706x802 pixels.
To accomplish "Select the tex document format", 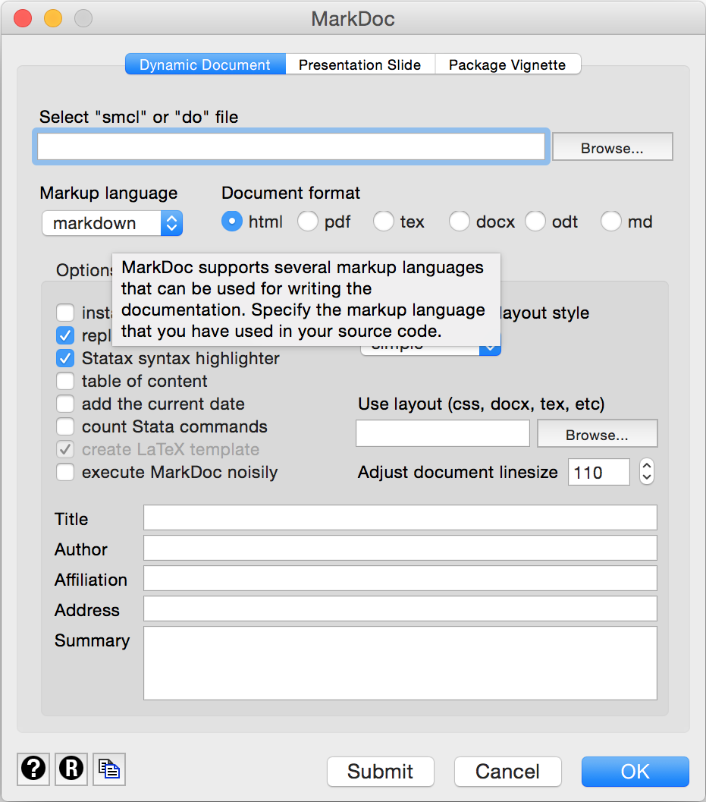I will pyautogui.click(x=384, y=222).
